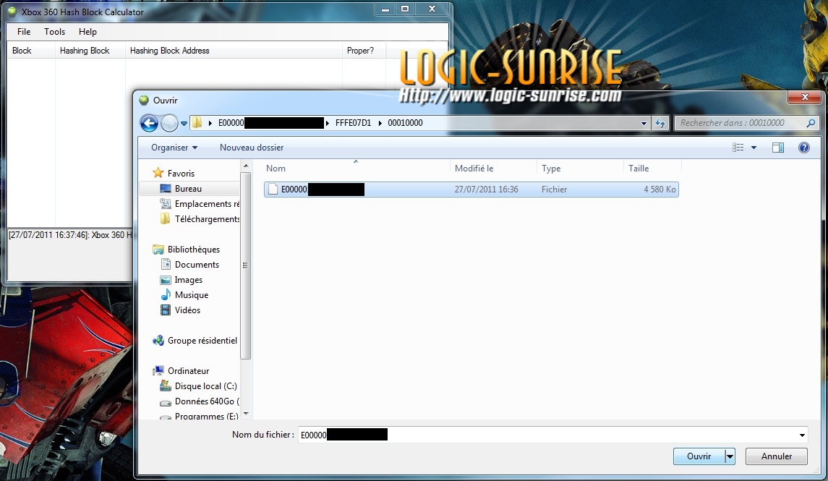Click the Disque local (C:) drive icon
Viewport: 828px width, 481px height.
pyautogui.click(x=166, y=386)
